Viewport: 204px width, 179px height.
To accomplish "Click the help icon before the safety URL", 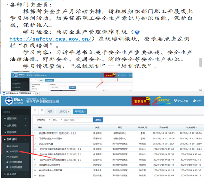I will (137, 32).
